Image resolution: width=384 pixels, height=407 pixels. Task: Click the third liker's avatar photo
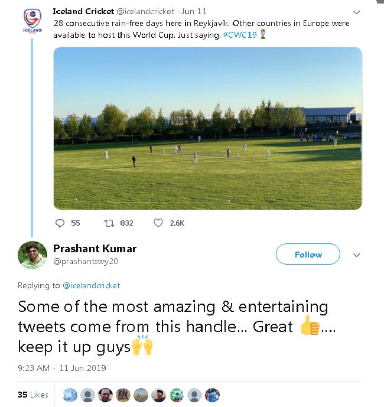105,395
